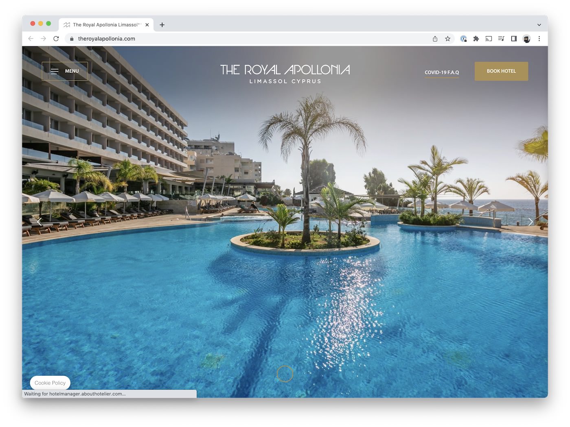Click the address bar URL
The width and height of the screenshot is (570, 427).
[107, 39]
